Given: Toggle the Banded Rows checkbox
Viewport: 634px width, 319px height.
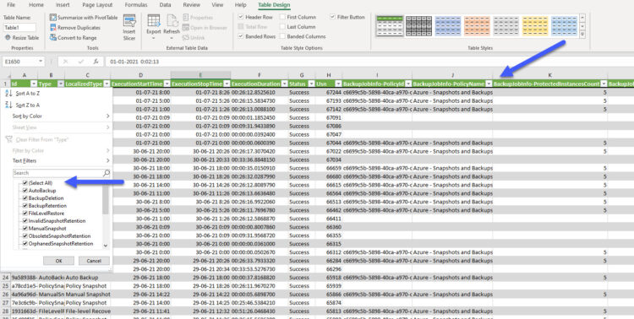Looking at the screenshot, I should tap(241, 36).
